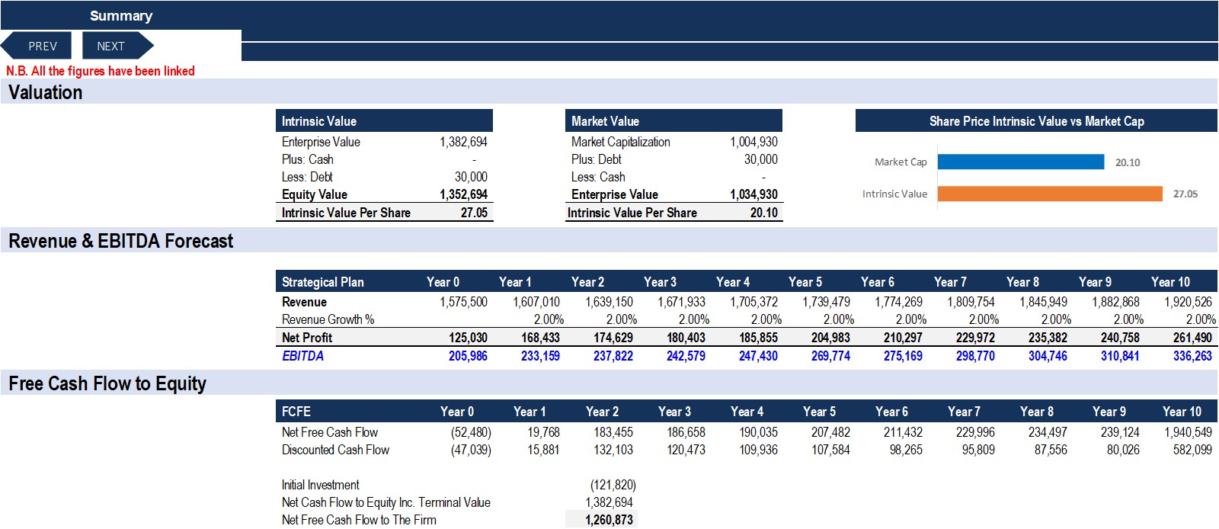Click Year 5 Net Profit 204,983
Image resolution: width=1219 pixels, height=529 pixels.
(x=830, y=338)
